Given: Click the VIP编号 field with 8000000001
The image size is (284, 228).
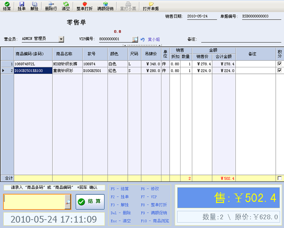Looking at the screenshot, I should (x=116, y=39).
